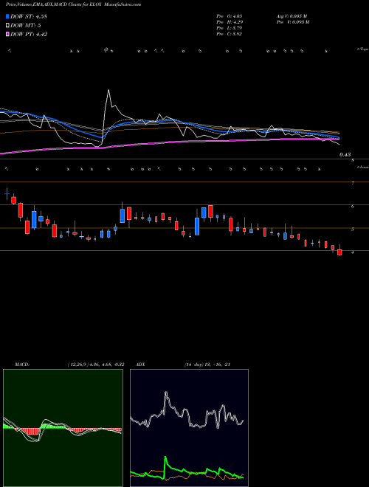Image resolution: width=369 pixels, height=487 pixels.
Task: Click the 'Pre O: 4.05' value
Action: (x=230, y=16)
